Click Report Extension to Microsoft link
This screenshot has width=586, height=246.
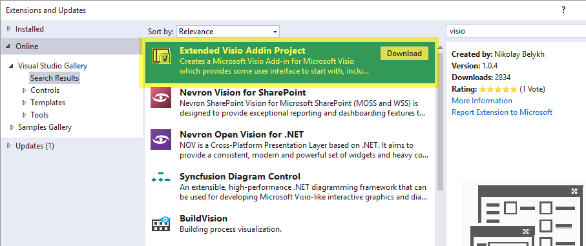tap(502, 112)
